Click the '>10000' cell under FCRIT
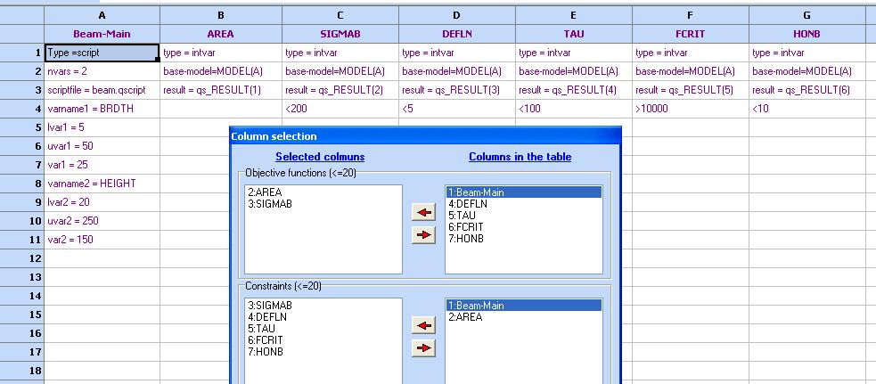 click(x=690, y=109)
